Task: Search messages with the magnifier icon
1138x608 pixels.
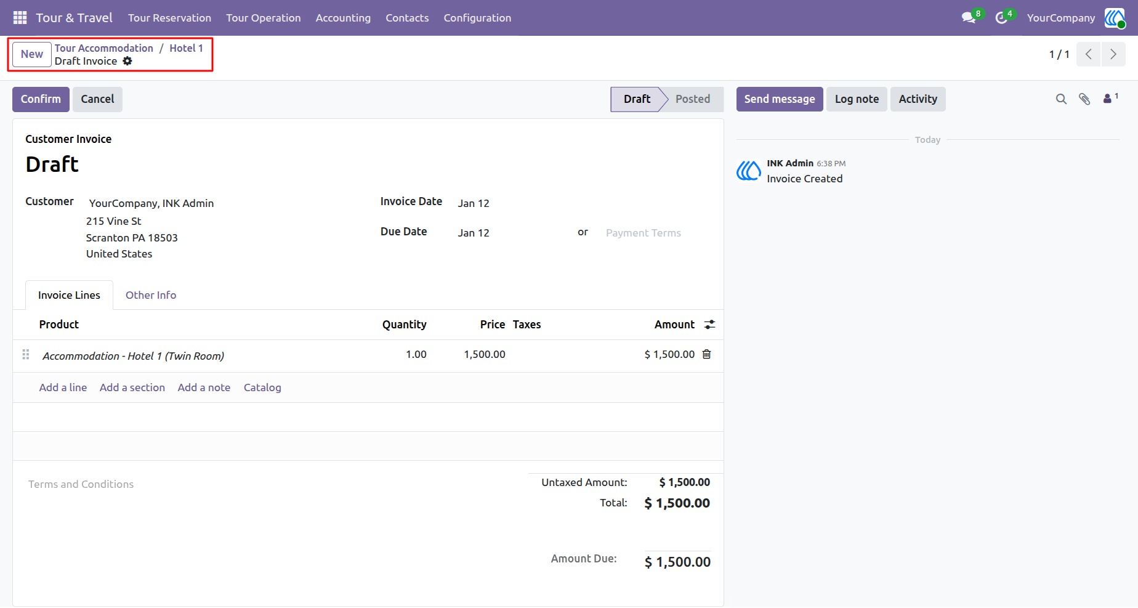Action: (1061, 99)
